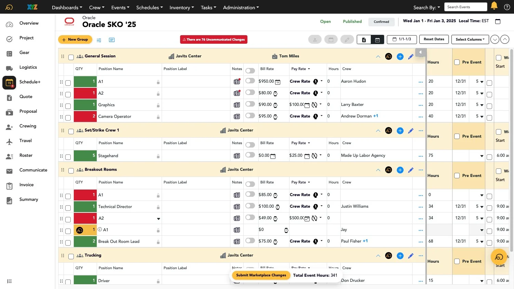Screen dimensions: 514x289
Task: Edit the General Session group
Action: click(411, 57)
